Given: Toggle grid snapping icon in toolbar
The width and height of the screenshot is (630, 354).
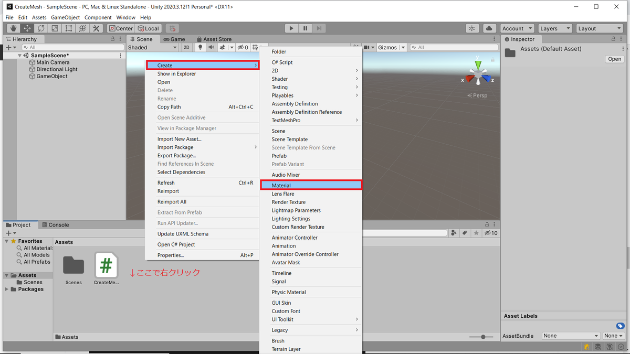Looking at the screenshot, I should coord(172,28).
